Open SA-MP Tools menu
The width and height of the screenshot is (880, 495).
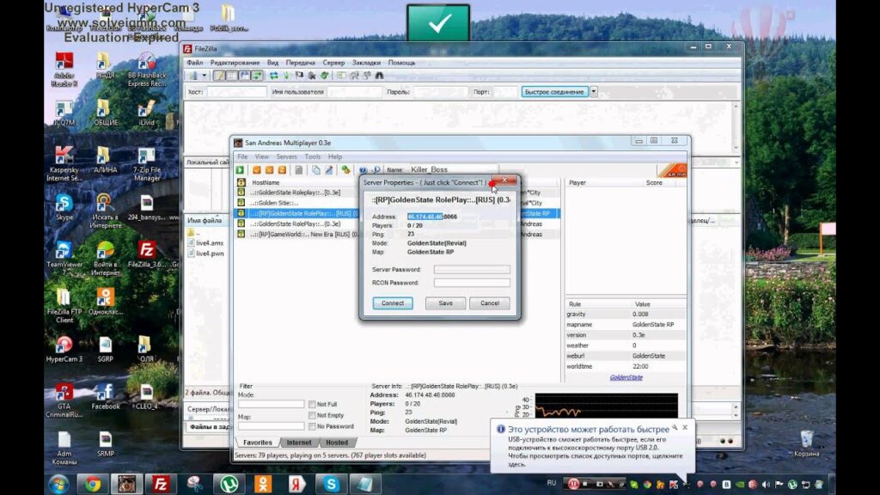tap(312, 156)
